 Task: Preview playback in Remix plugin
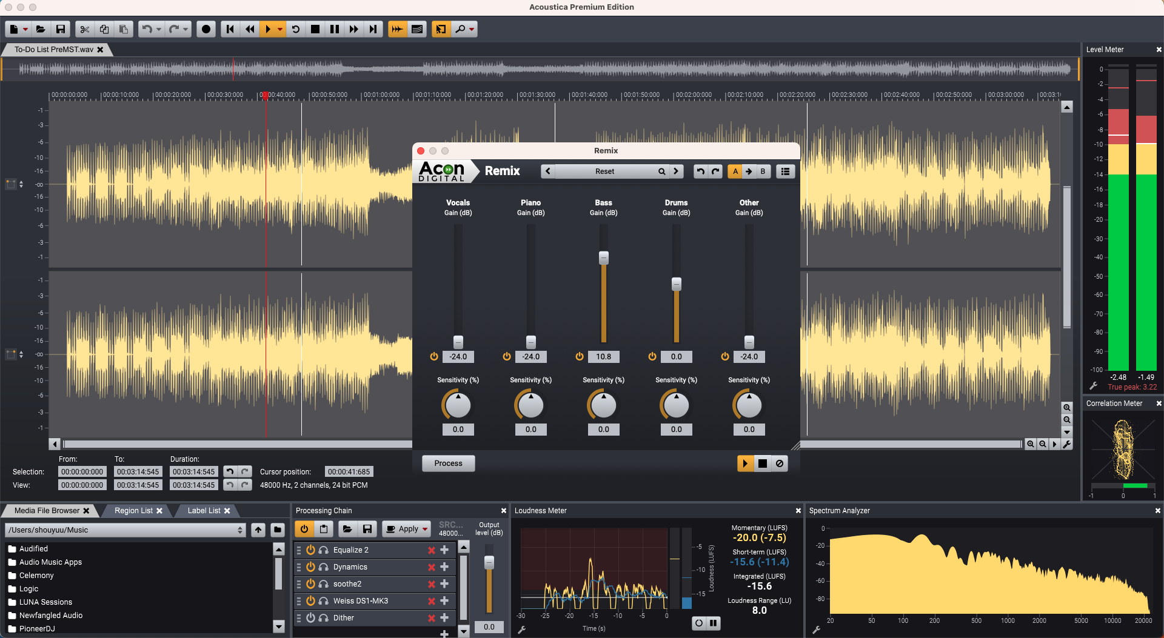[745, 464]
